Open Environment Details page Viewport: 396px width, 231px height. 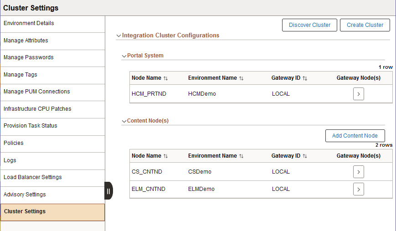52,24
